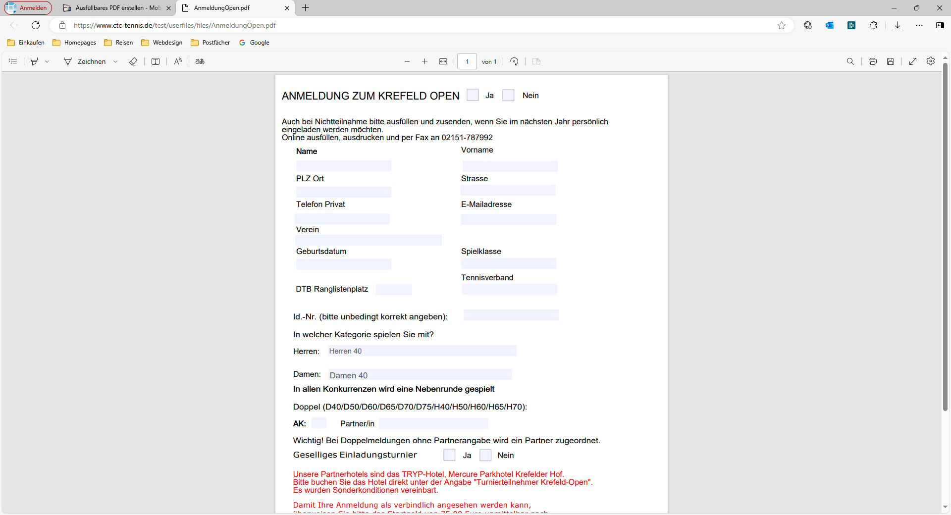951x515 pixels.
Task: Switch to Ausfüllbares PDF erstellen tab
Action: click(x=118, y=8)
